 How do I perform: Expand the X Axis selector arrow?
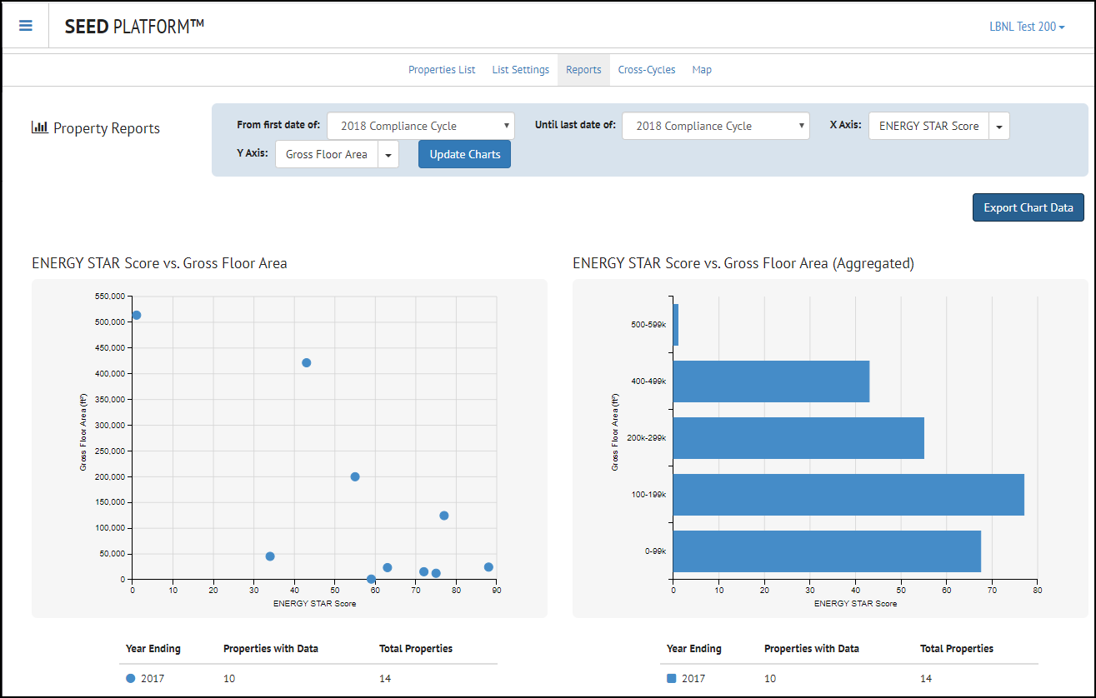tap(999, 126)
